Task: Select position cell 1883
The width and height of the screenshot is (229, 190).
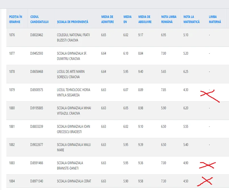Action: (12, 163)
